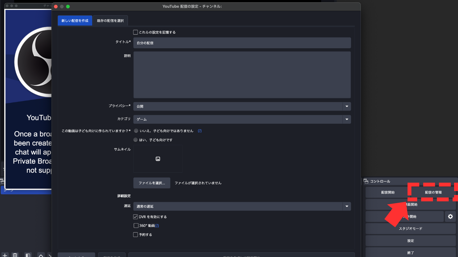The image size is (458, 257).
Task: Click the '詳細設定' section heading
Action: tap(124, 196)
